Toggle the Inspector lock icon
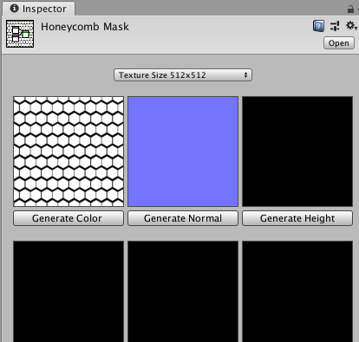Viewport: 359px width, 342px height. tap(350, 10)
